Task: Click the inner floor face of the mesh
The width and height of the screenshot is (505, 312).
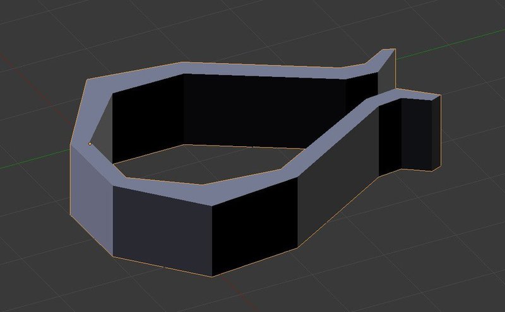Action: [206, 165]
